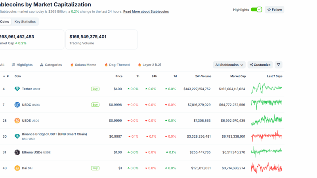Open the Ethena USDe coin link

[x=36, y=152]
